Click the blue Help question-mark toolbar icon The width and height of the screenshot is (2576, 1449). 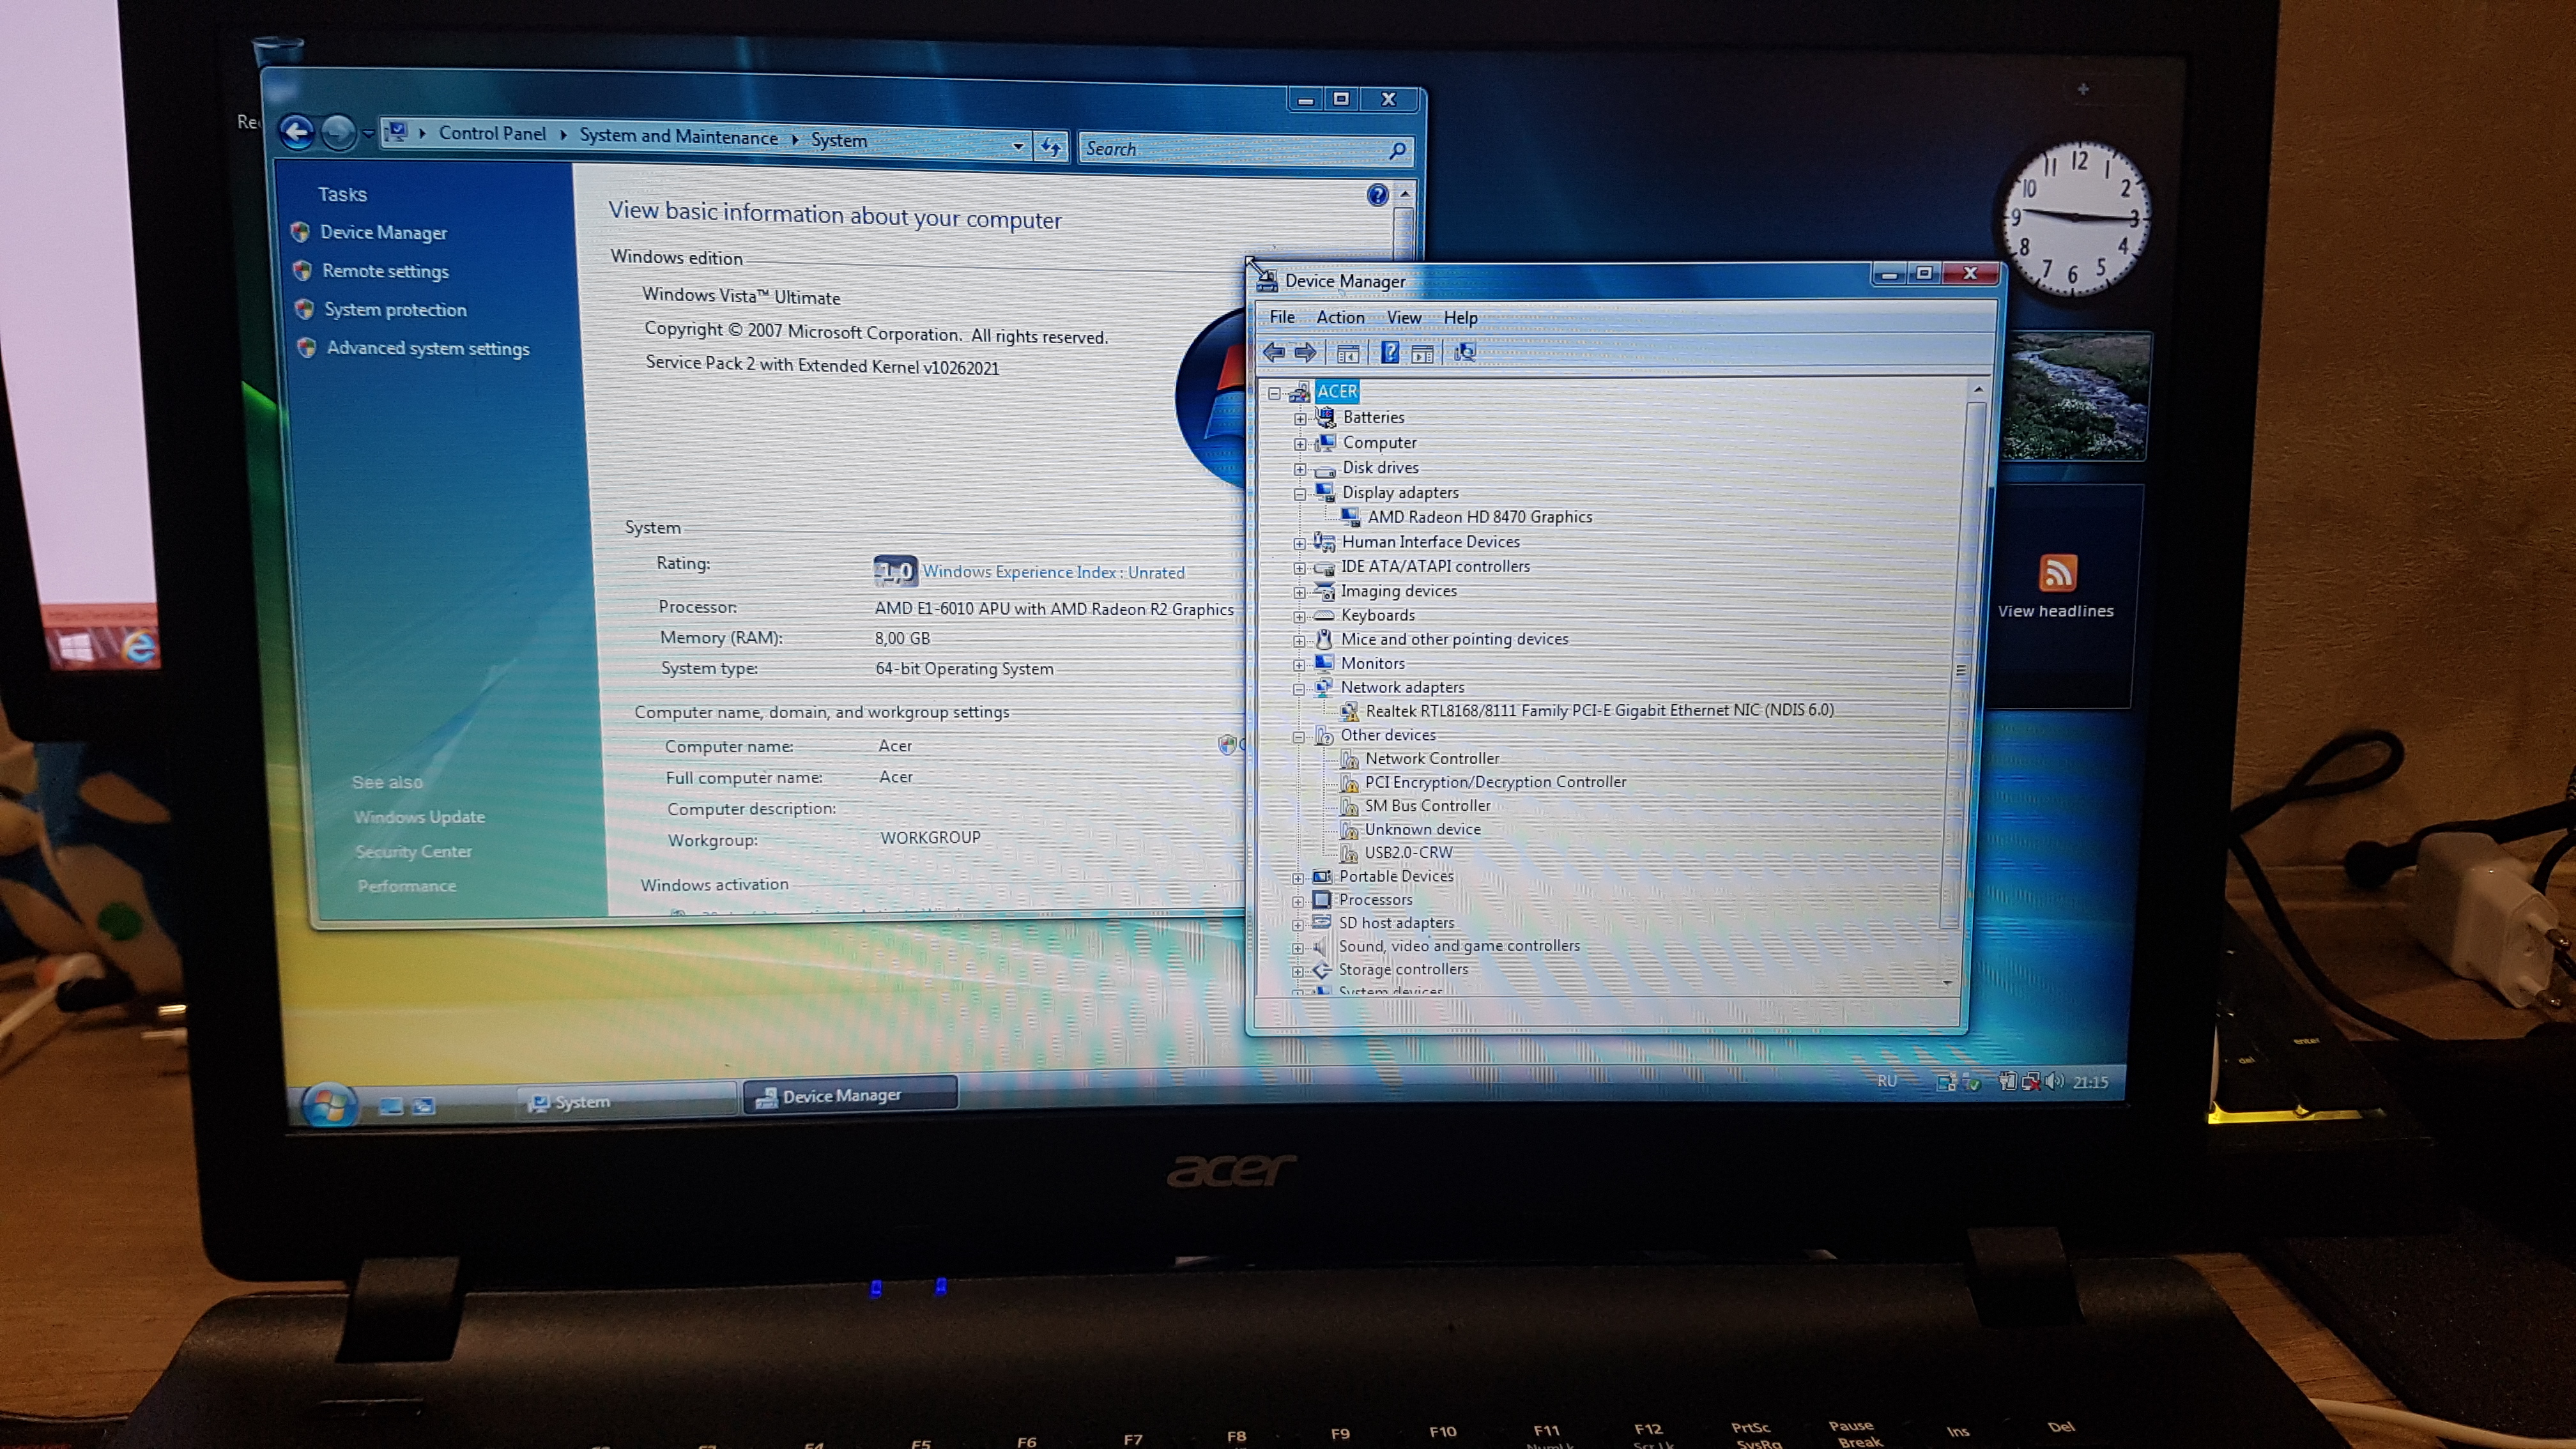coord(1390,352)
